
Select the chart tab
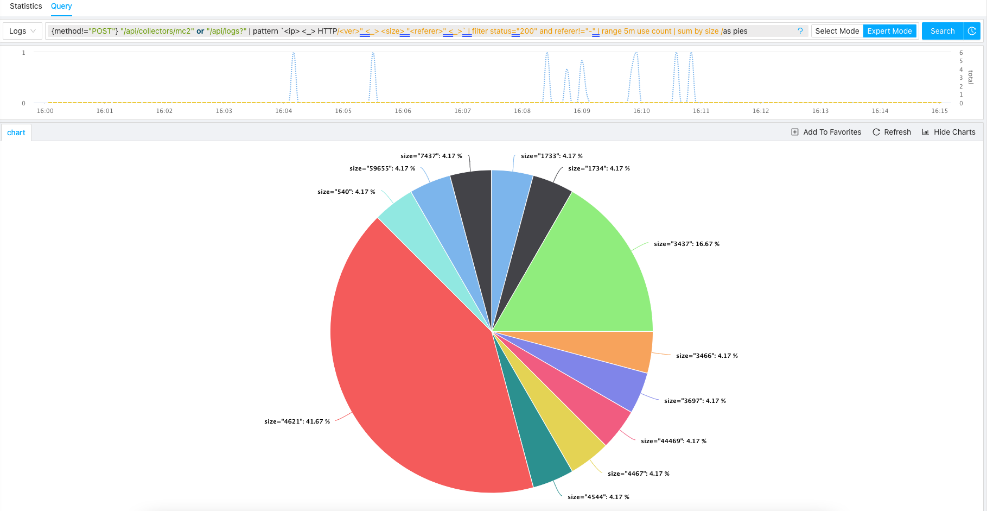(x=16, y=133)
